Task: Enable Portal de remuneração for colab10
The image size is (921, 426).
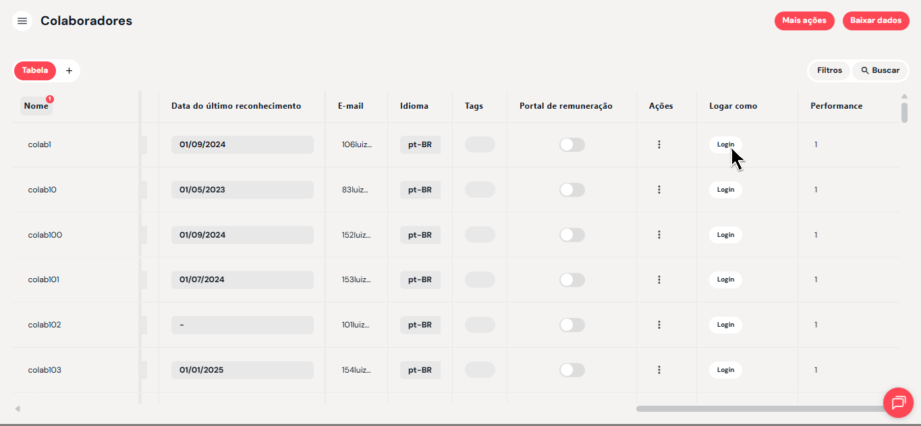Action: click(571, 190)
